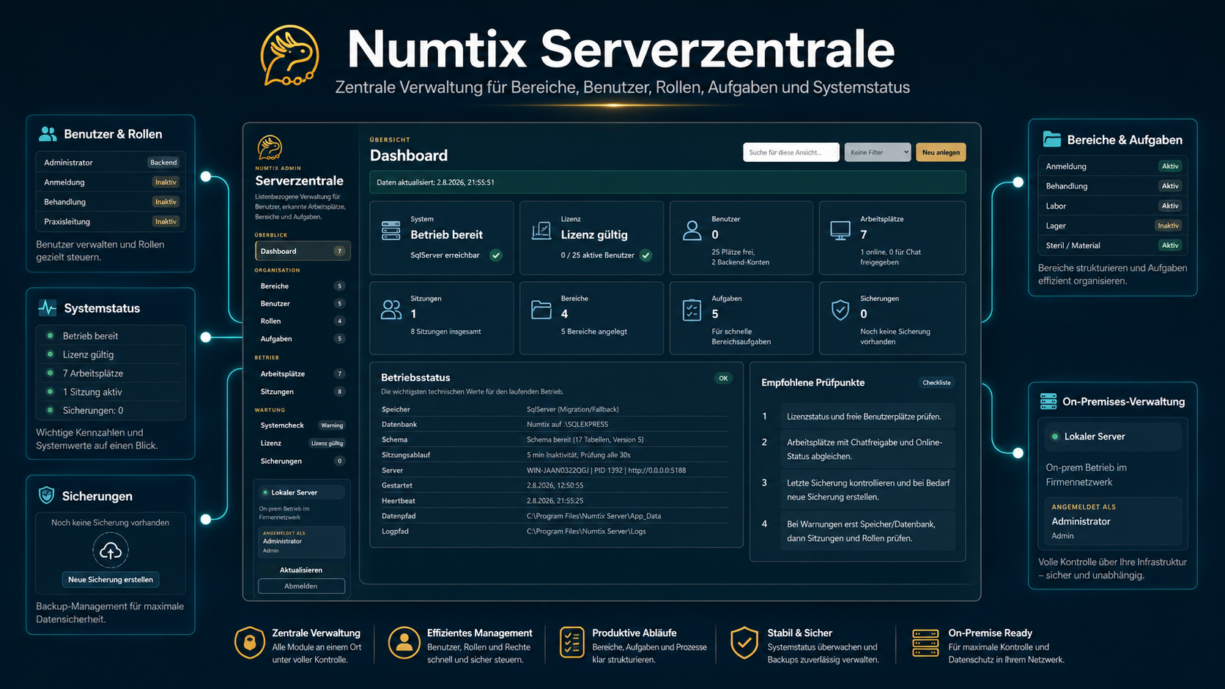Focus the Suche für diese Ansicht field

791,152
